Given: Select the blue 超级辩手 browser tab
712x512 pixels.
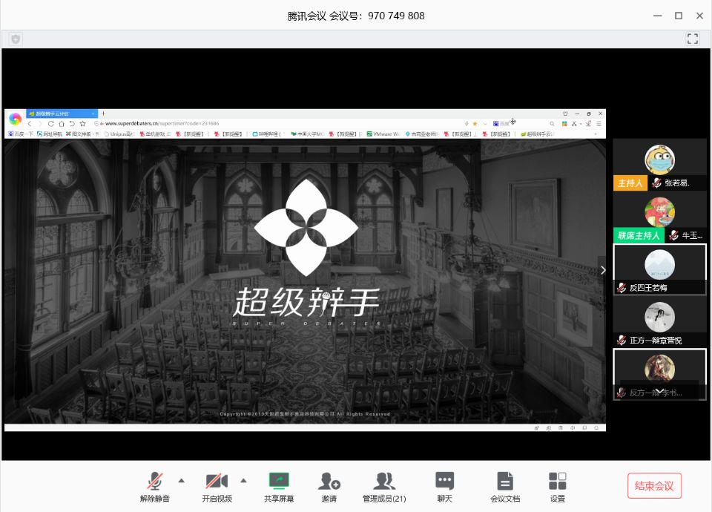Looking at the screenshot, I should (62, 114).
